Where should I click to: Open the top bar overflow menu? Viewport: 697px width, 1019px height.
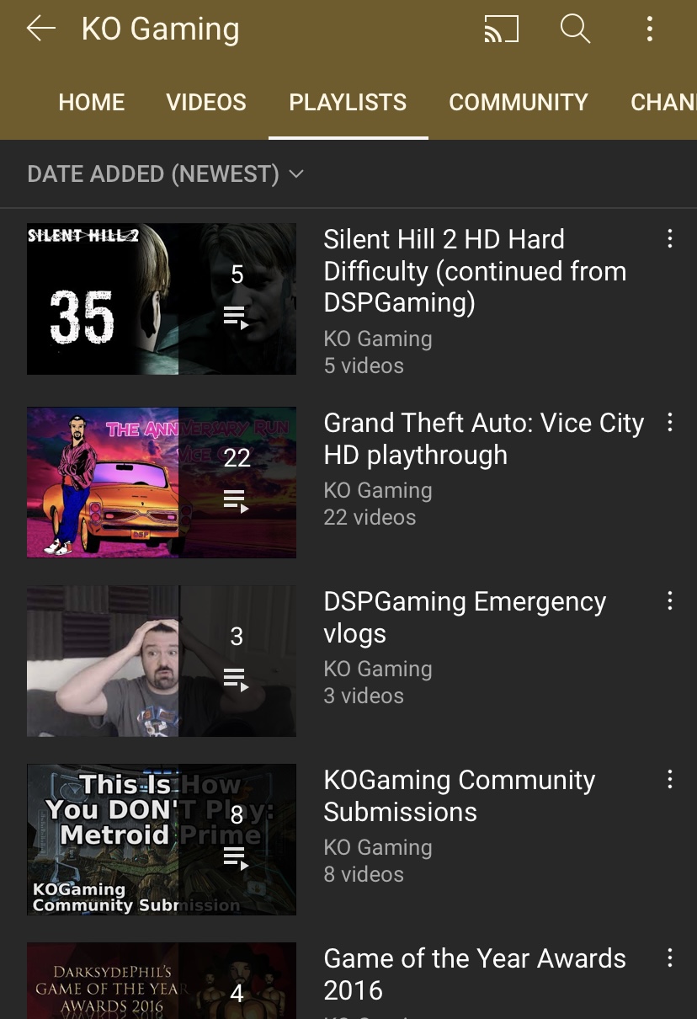[649, 29]
